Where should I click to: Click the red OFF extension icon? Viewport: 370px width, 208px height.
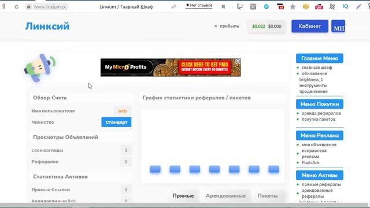[319, 6]
